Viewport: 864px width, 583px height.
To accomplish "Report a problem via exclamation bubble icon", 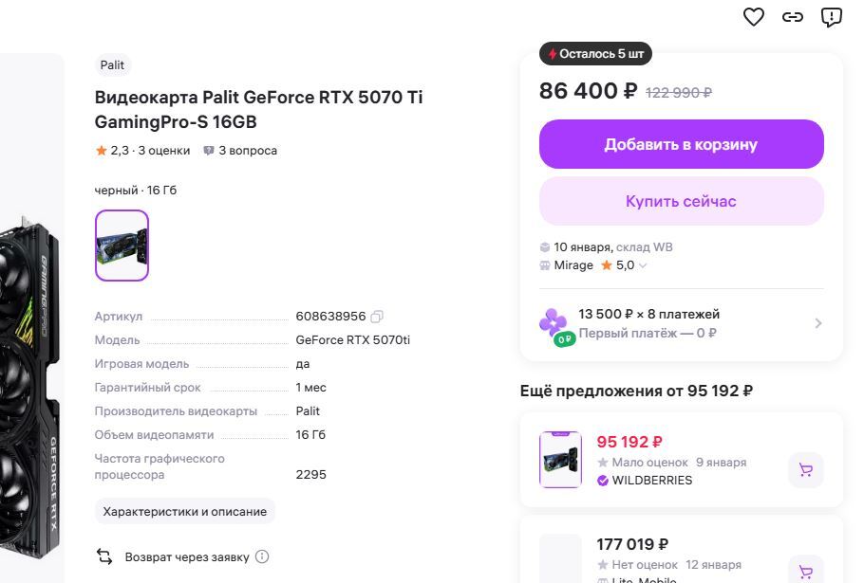I will 832,17.
